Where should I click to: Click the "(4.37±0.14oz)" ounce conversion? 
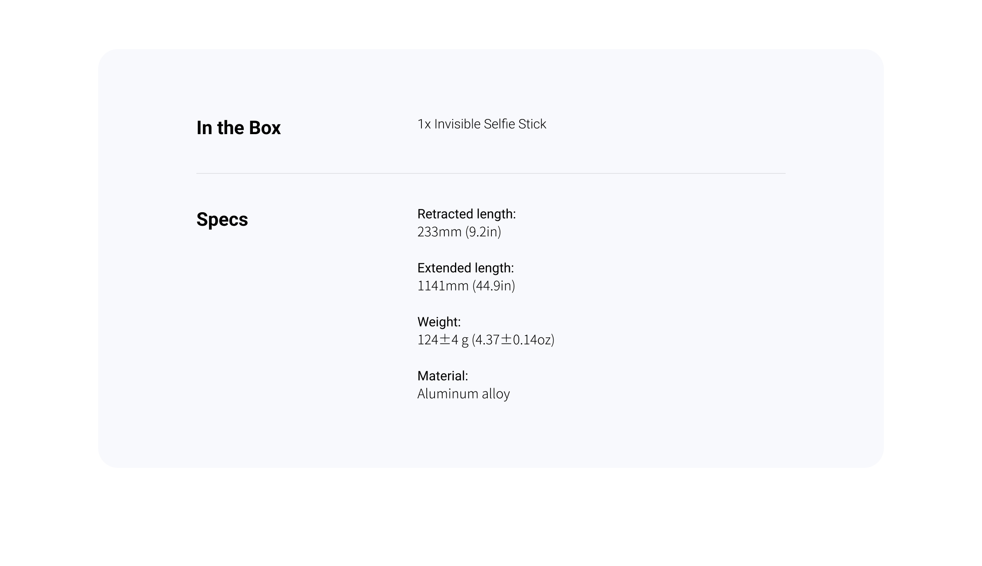pyautogui.click(x=513, y=340)
